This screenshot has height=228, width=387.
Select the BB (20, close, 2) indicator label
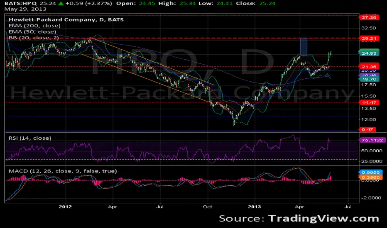34,38
